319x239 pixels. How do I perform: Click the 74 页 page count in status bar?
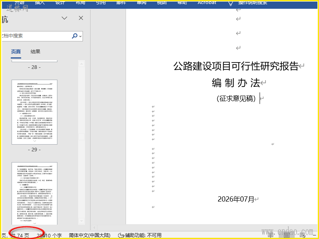[23, 235]
